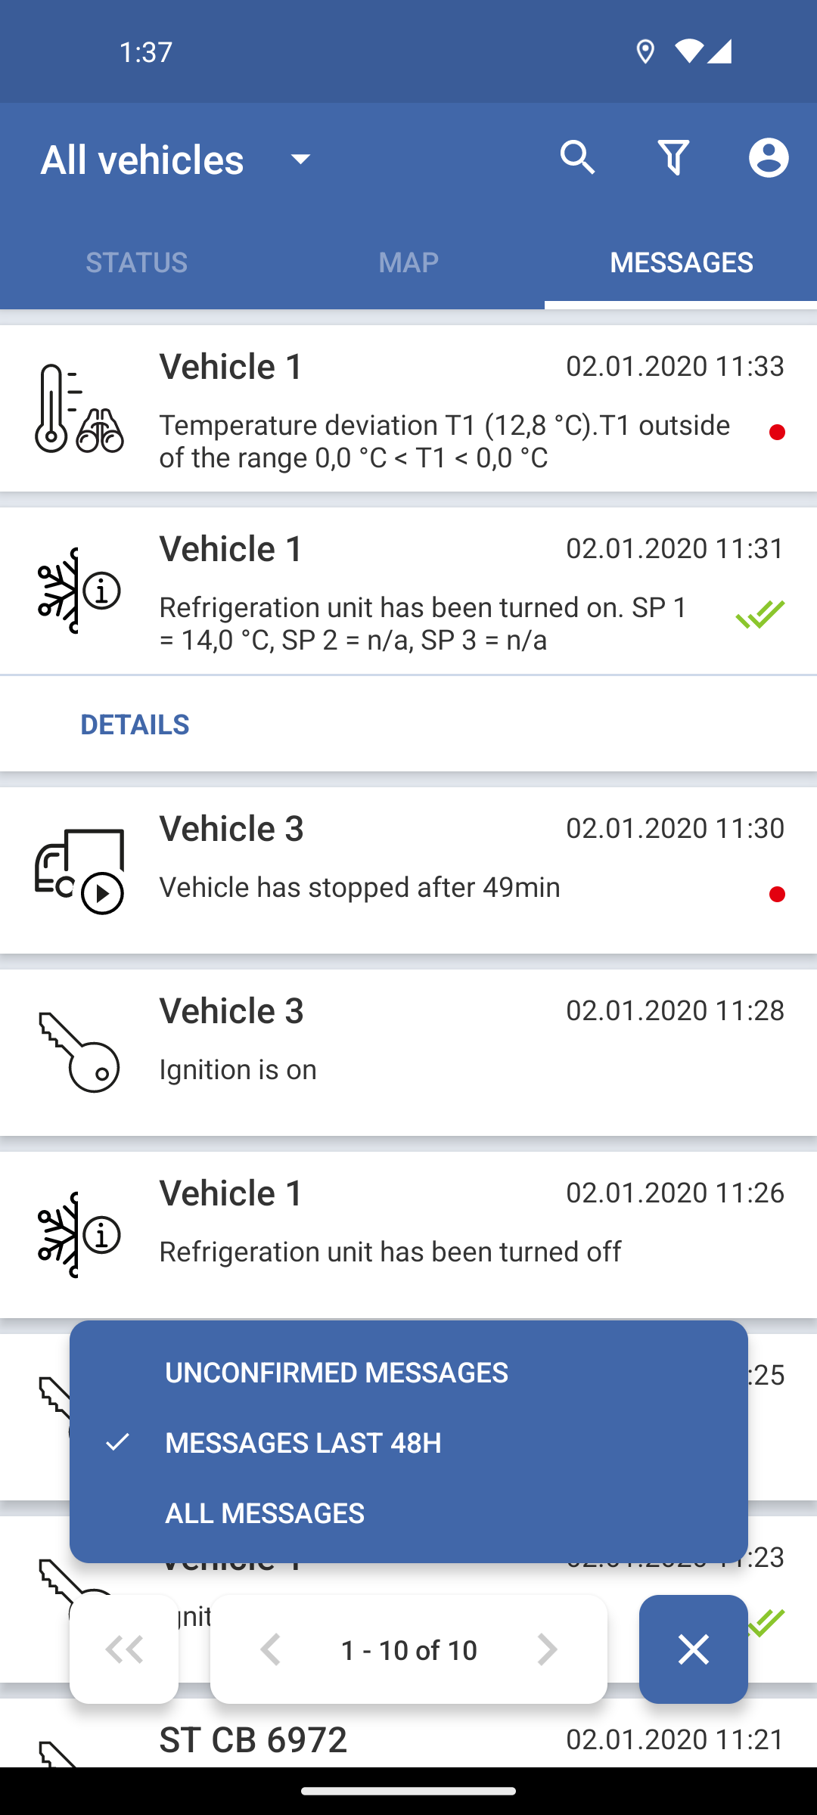The image size is (817, 1815).
Task: Tap the Vehicle 3 stopped truck icon
Action: coord(79,871)
